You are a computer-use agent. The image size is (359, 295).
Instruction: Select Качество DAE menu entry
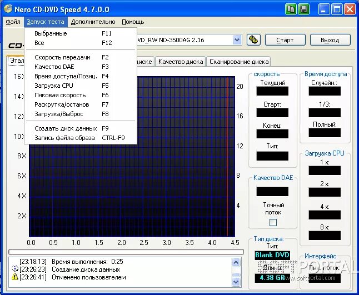coord(81,67)
